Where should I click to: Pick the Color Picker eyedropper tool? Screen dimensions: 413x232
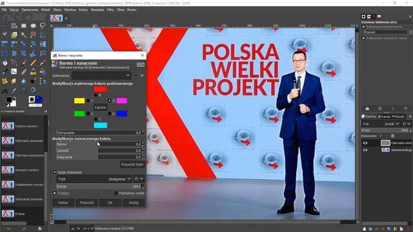click(14, 91)
